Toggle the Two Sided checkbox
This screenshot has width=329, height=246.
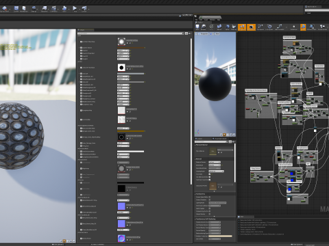click(210, 174)
